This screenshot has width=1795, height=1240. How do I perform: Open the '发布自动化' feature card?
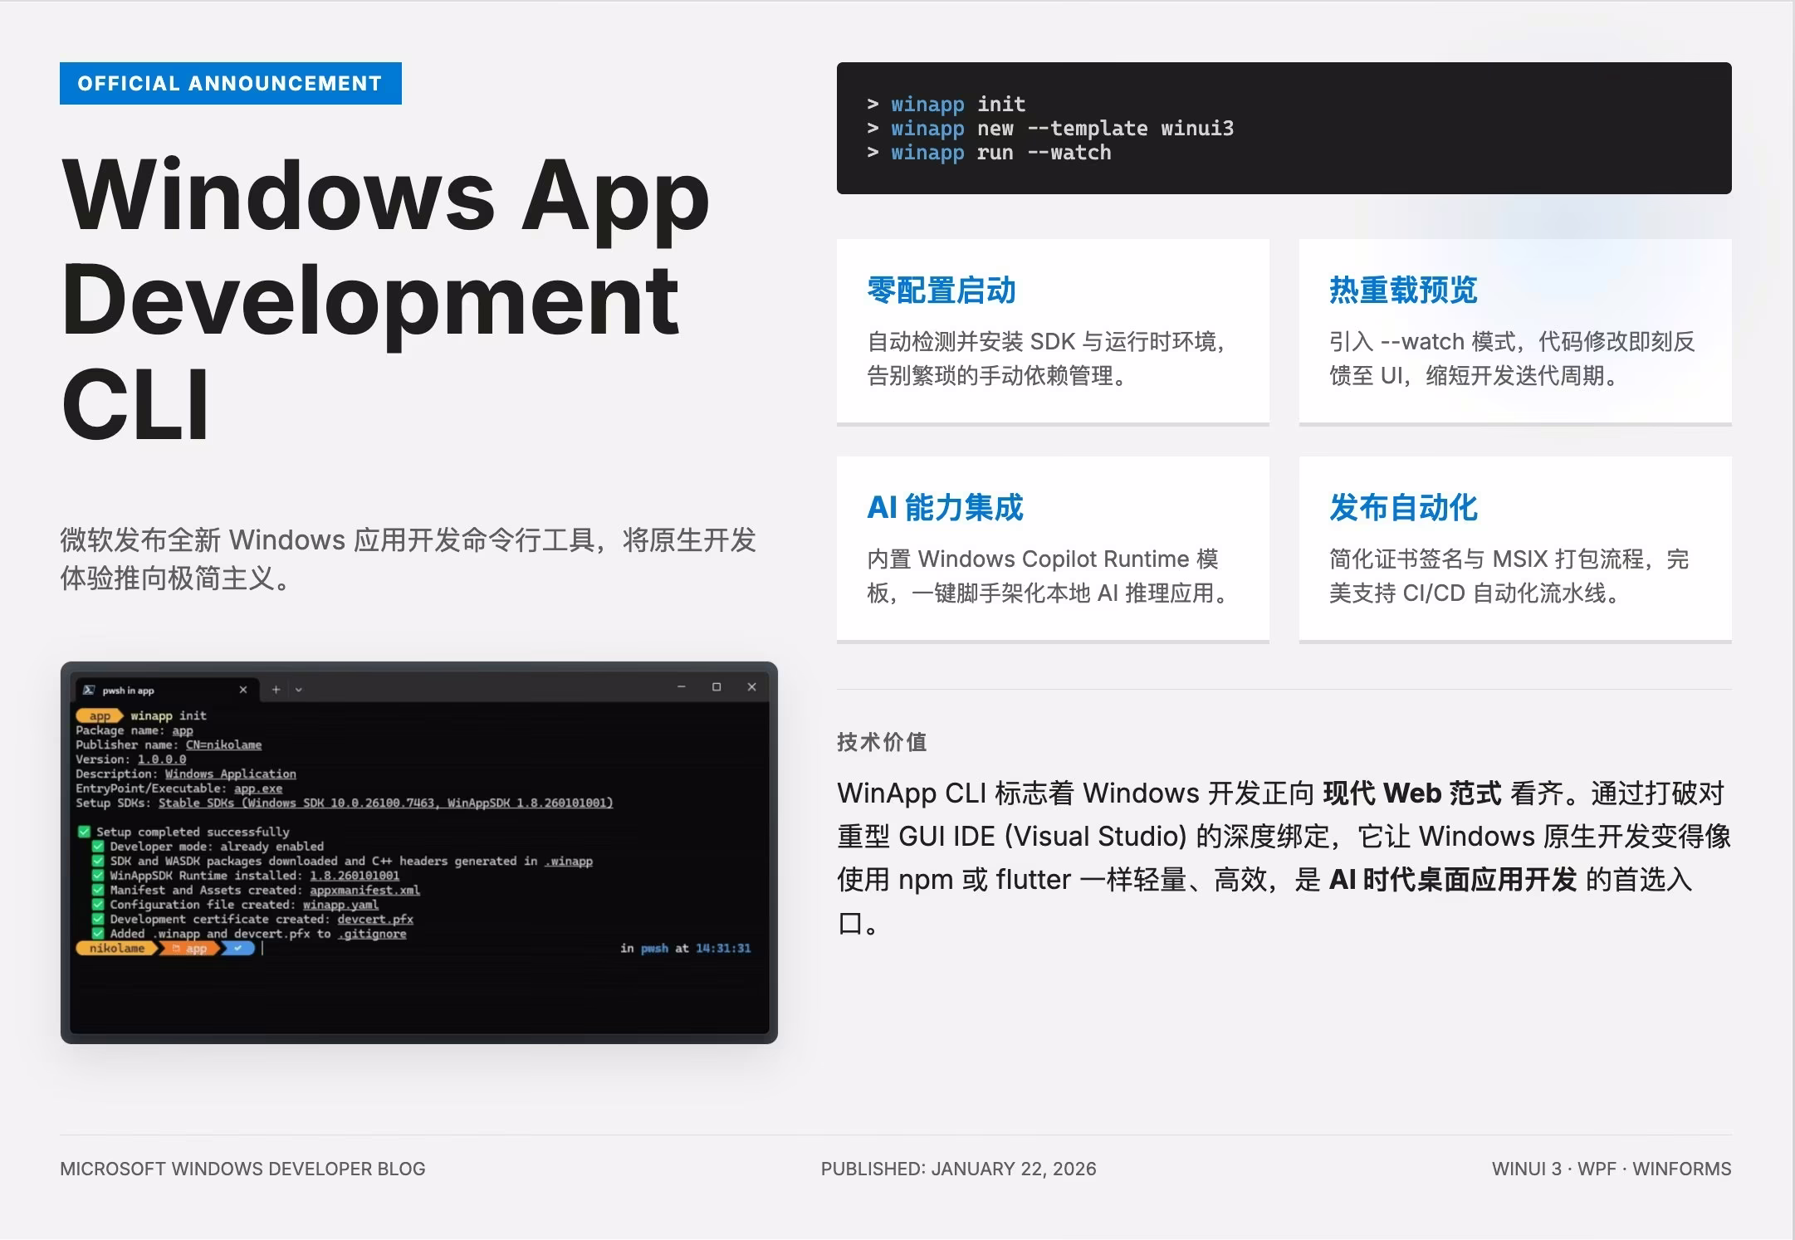click(x=1515, y=549)
